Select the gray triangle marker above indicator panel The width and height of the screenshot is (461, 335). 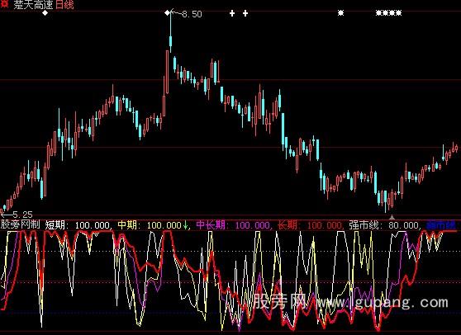(392, 217)
